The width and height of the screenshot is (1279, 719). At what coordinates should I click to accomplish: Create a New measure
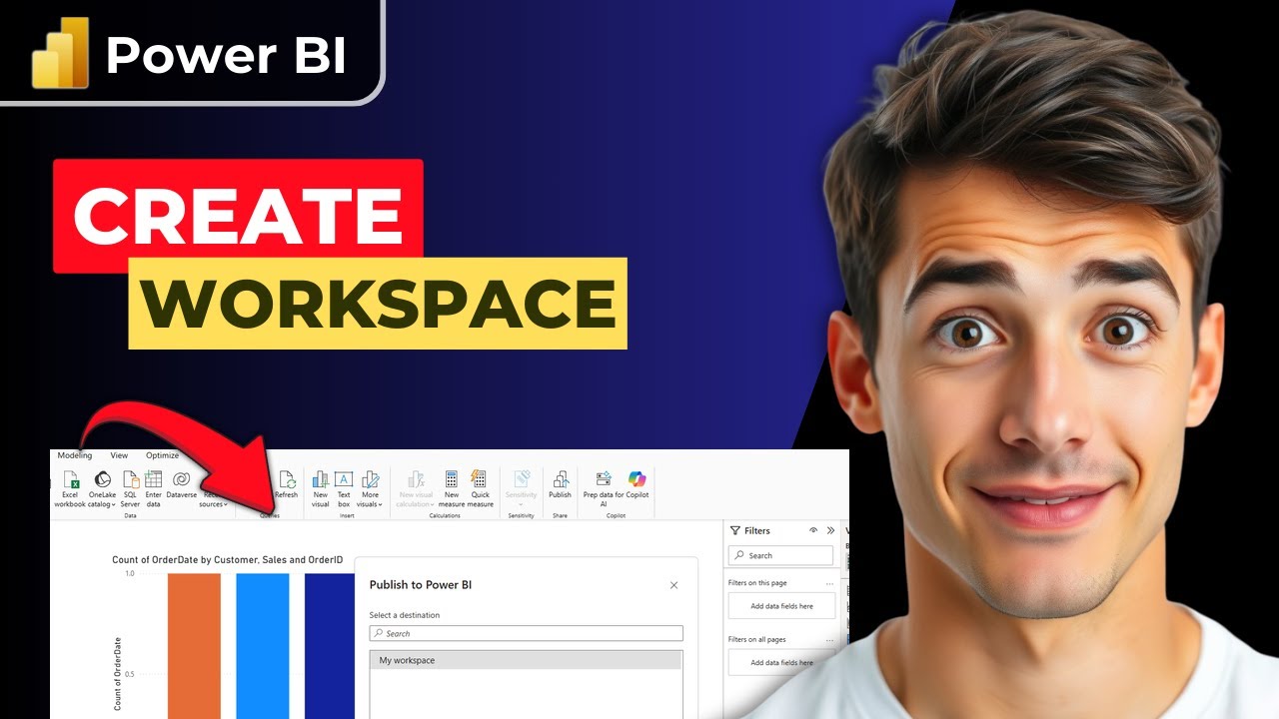pos(452,488)
